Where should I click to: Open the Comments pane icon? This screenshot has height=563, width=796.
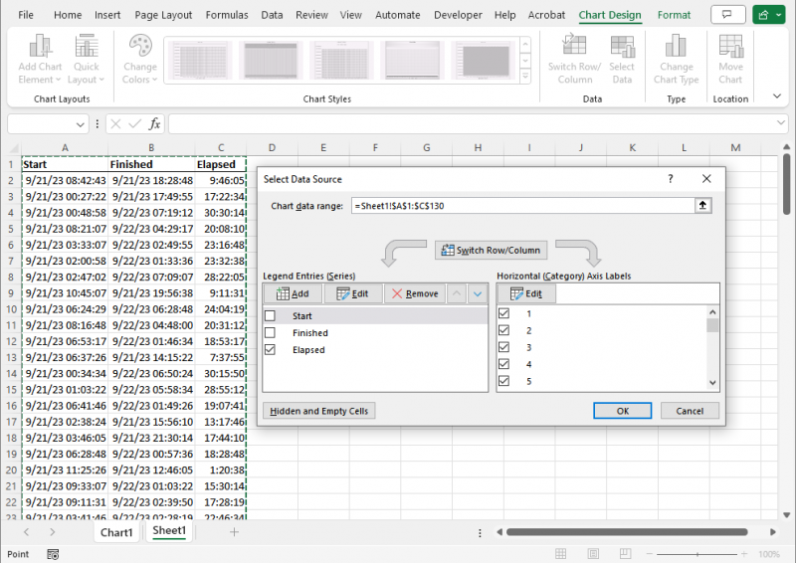point(728,15)
